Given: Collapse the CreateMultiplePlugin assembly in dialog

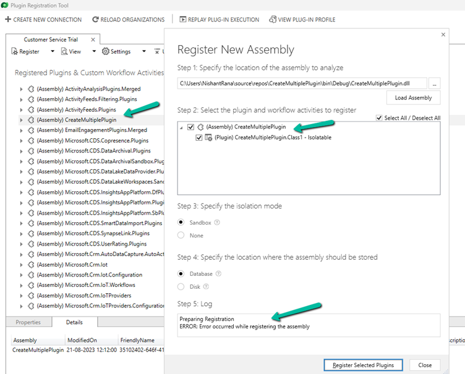Looking at the screenshot, I should tap(181, 127).
